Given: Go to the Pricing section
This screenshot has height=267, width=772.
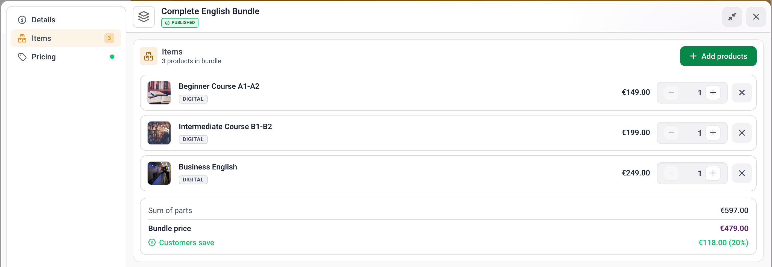Looking at the screenshot, I should tap(66, 57).
